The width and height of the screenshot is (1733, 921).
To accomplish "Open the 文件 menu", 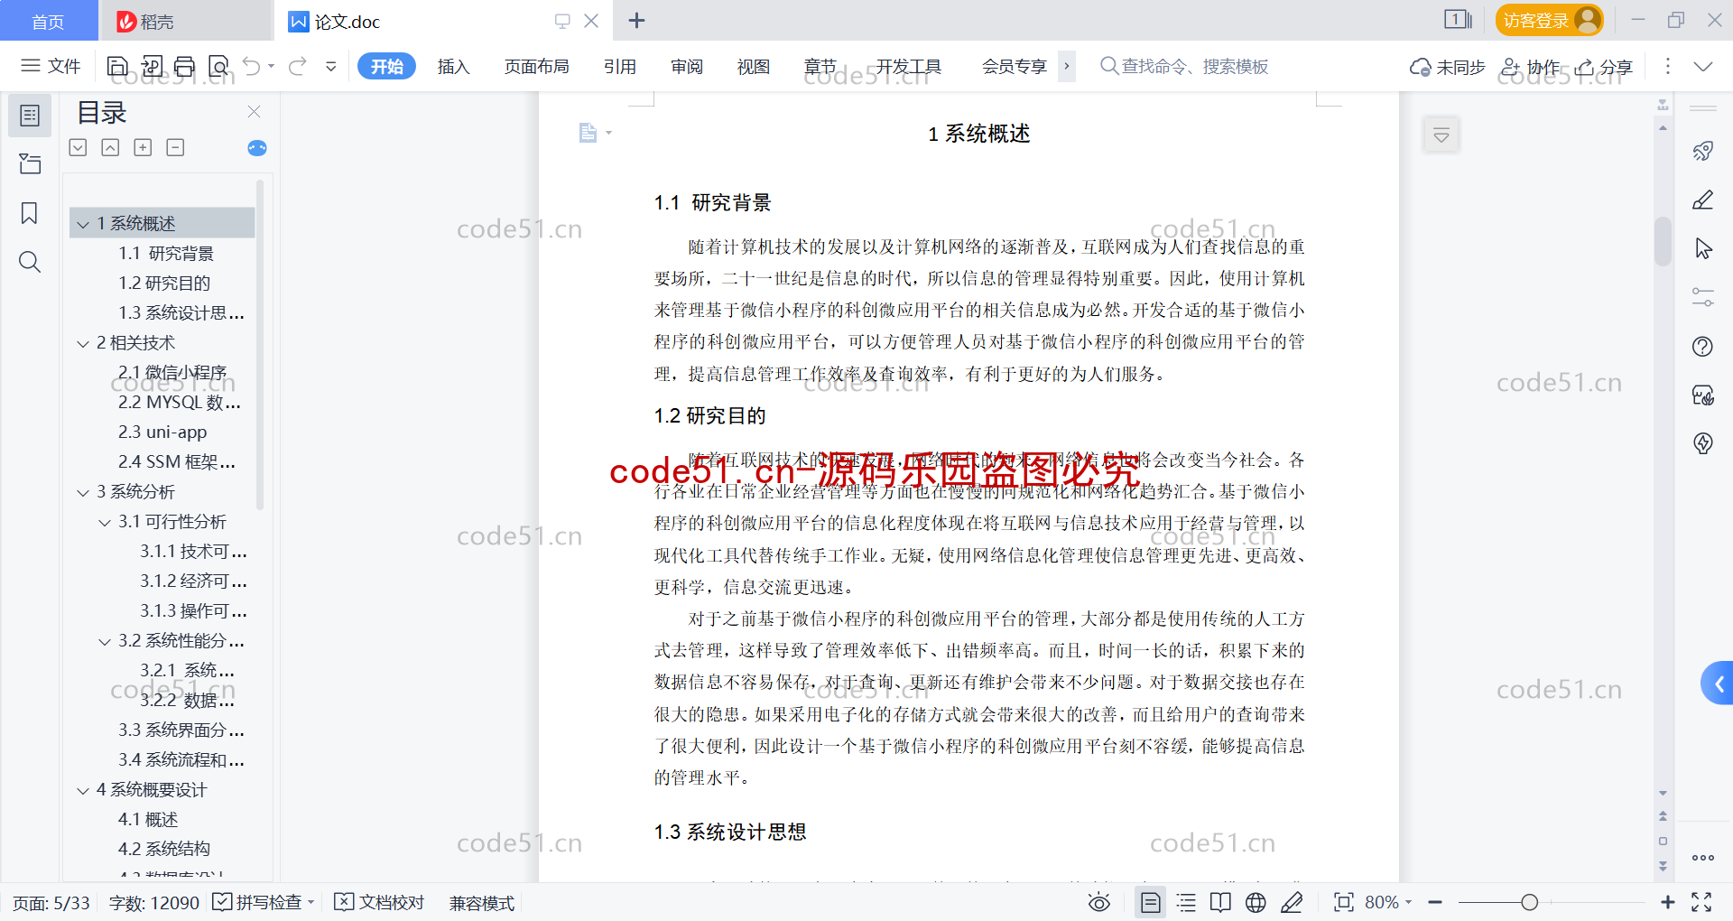I will pos(51,66).
